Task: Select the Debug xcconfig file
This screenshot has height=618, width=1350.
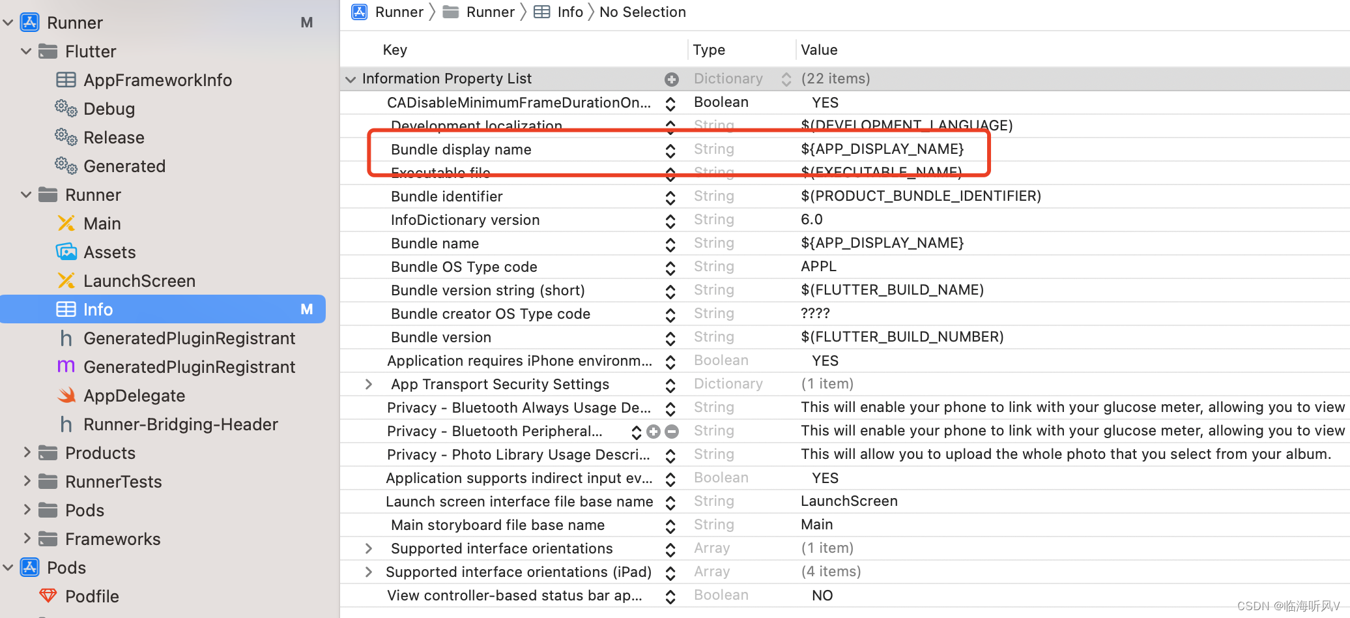Action: pos(109,109)
